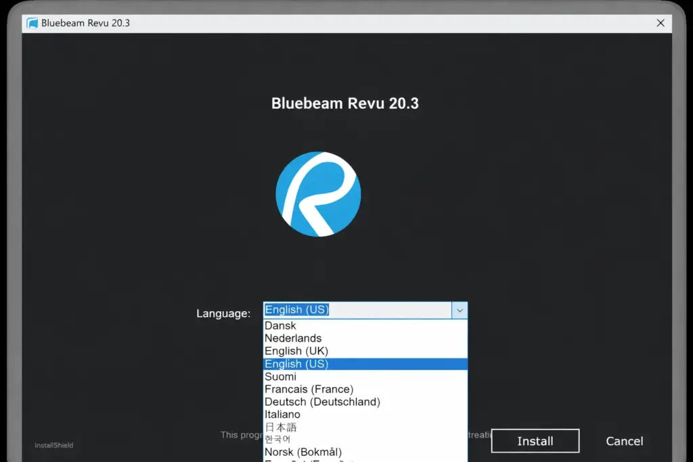Select Norsk (Bokmål) language option

click(x=303, y=452)
